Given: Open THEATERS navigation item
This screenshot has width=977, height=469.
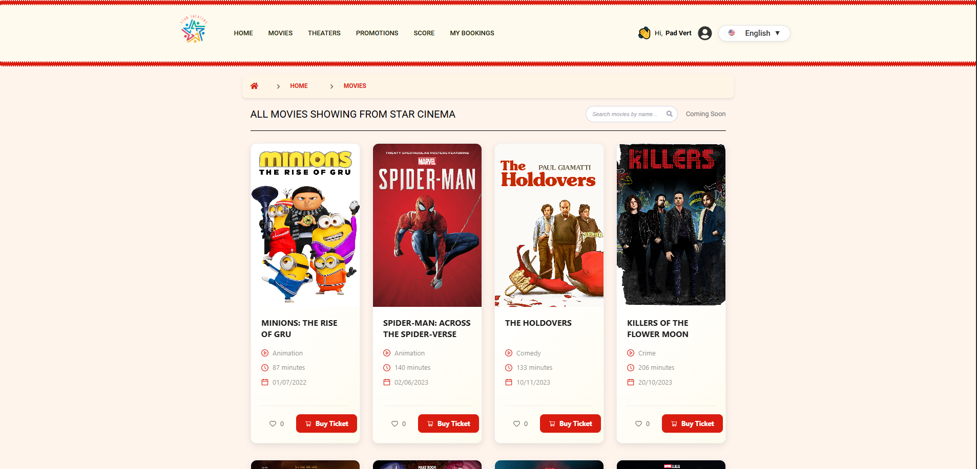Looking at the screenshot, I should coord(324,33).
